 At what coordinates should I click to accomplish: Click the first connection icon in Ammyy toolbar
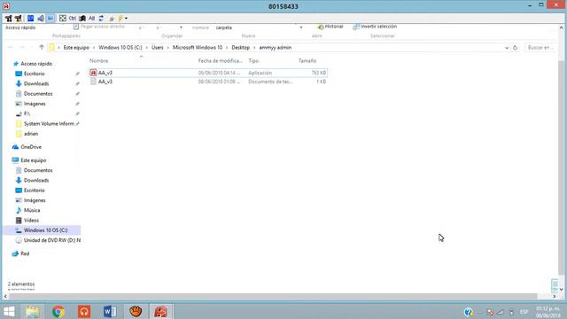tap(8, 18)
